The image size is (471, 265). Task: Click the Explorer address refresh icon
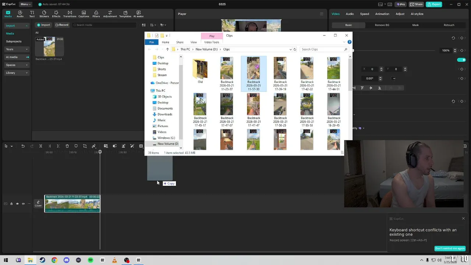(295, 49)
